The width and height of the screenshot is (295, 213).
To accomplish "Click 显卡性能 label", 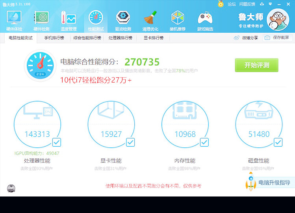I will 111,161.
